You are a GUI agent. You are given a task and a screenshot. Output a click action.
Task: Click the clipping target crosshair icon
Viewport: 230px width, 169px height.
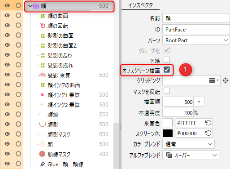(x=226, y=80)
